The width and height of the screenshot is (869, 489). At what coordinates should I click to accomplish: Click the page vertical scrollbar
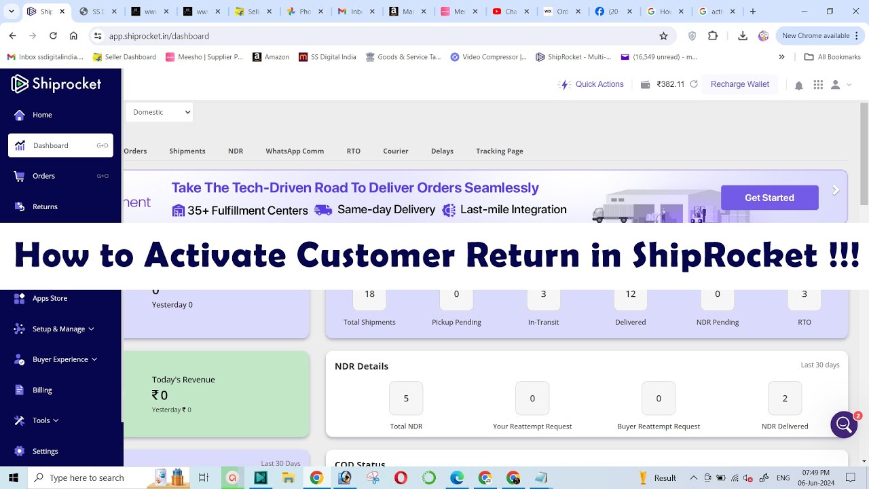point(864,153)
